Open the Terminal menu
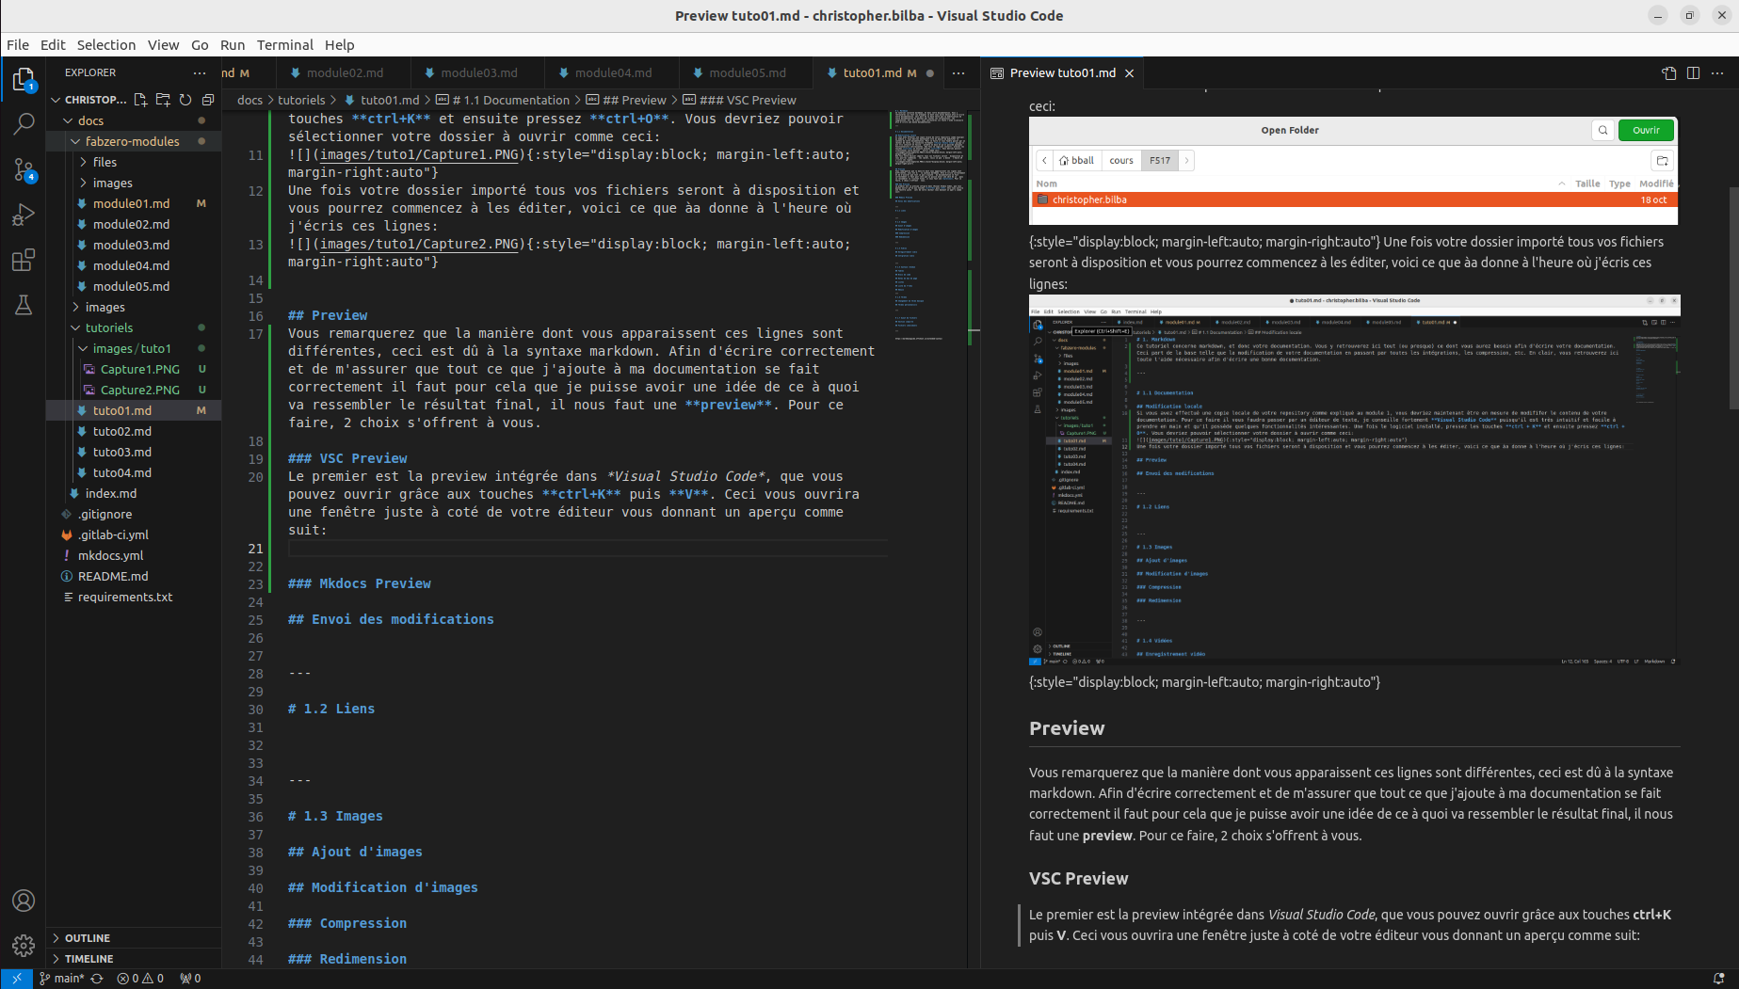Viewport: 1739px width, 989px height. coord(284,44)
